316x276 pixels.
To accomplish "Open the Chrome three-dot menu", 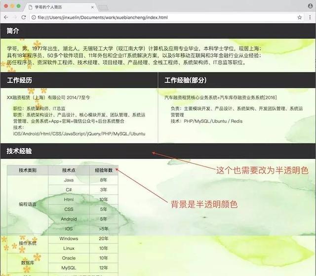I will [x=310, y=17].
